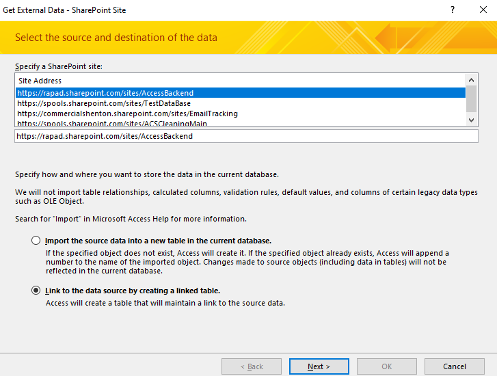Close the Get External Data dialog

point(483,10)
